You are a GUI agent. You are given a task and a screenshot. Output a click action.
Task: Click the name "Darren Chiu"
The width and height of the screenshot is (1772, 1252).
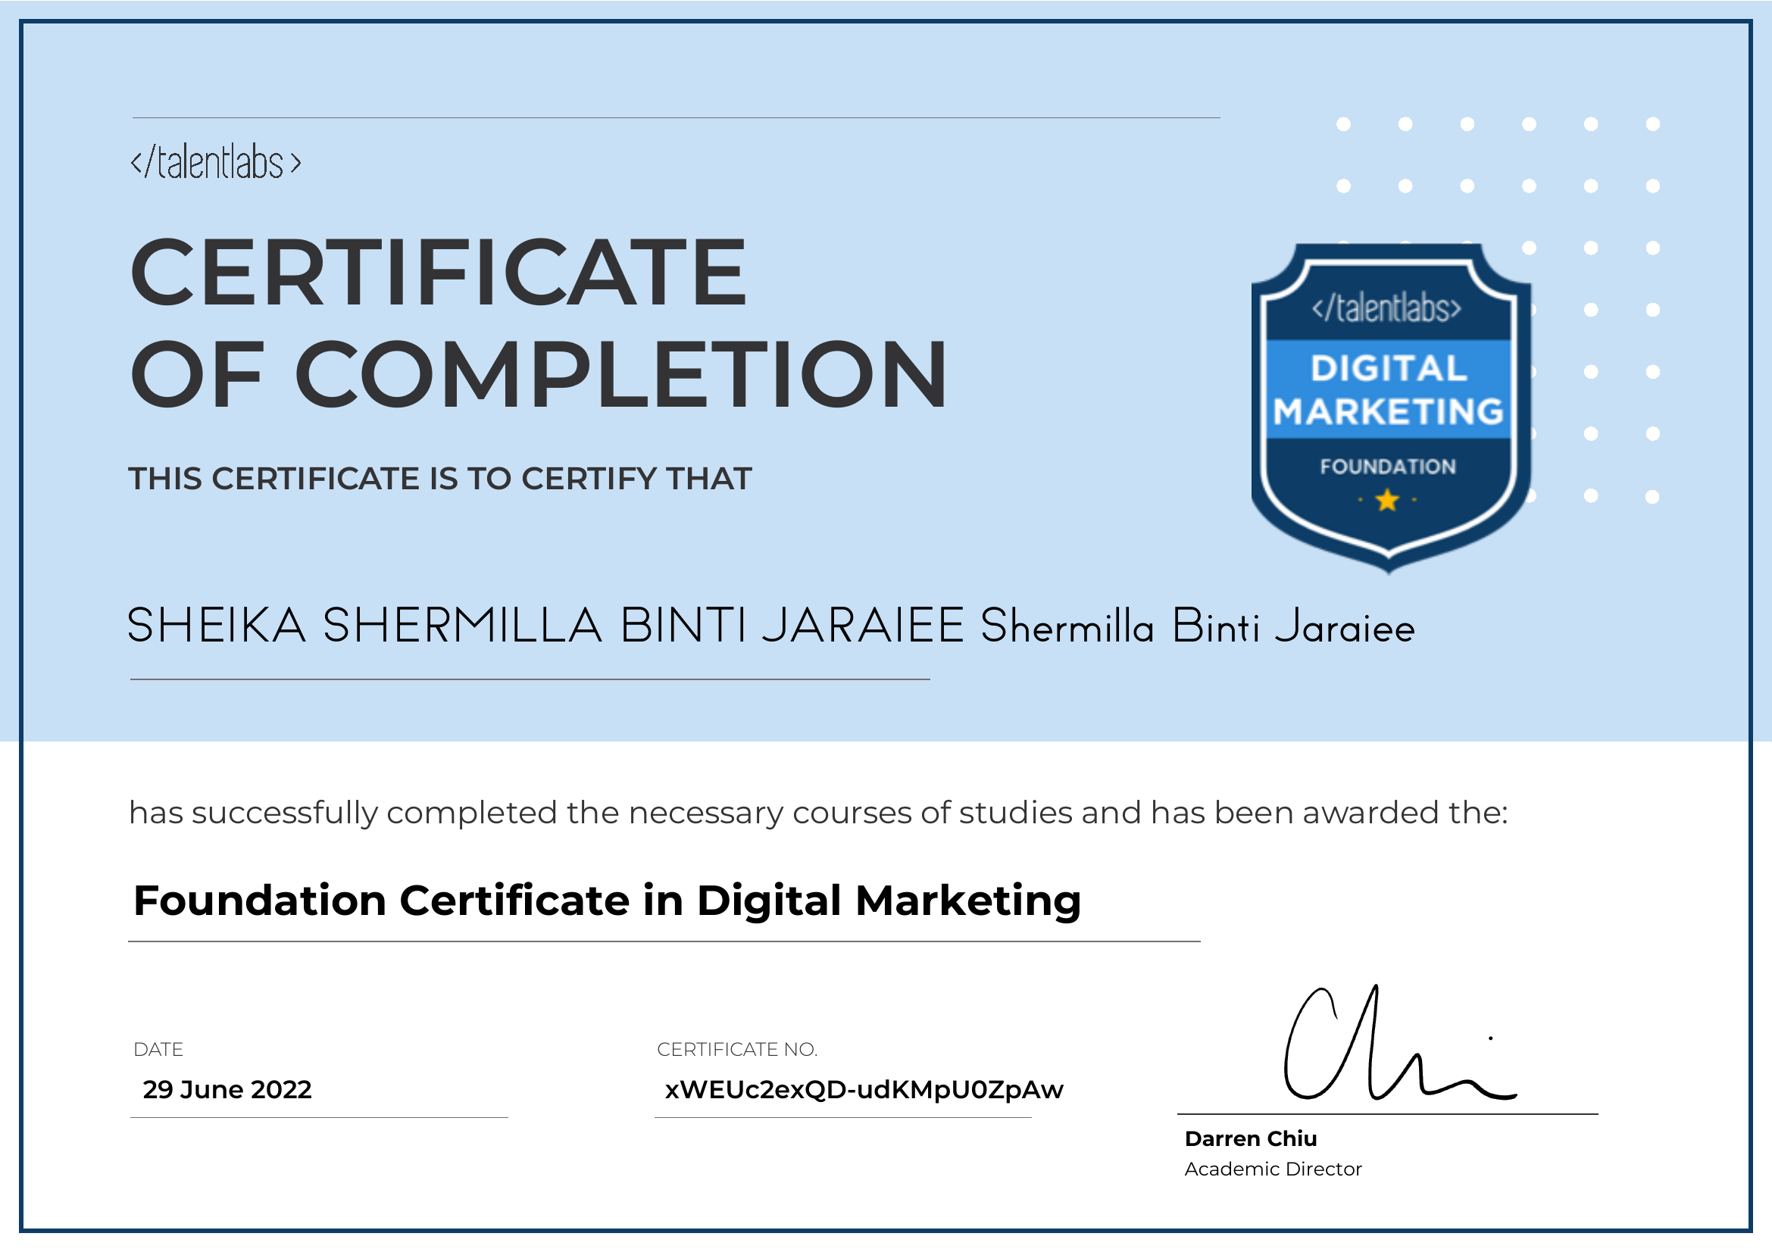1250,1138
